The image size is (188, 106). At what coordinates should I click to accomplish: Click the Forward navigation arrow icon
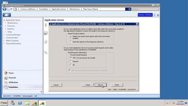[9, 9]
